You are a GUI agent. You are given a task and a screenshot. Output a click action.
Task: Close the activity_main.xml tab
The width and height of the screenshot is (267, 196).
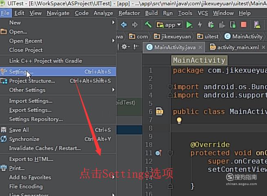coord(263,47)
